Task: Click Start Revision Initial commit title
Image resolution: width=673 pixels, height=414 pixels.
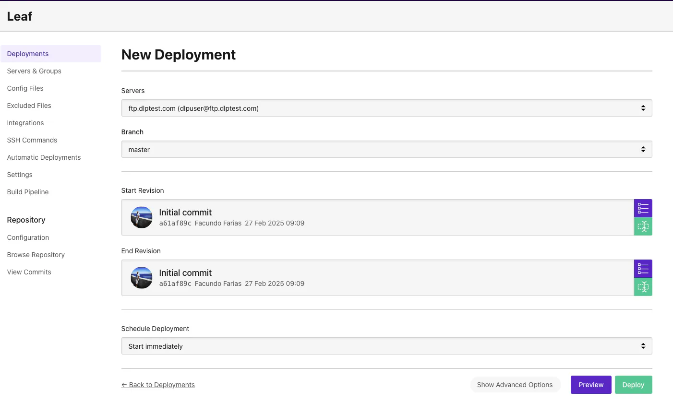Action: [x=185, y=213]
